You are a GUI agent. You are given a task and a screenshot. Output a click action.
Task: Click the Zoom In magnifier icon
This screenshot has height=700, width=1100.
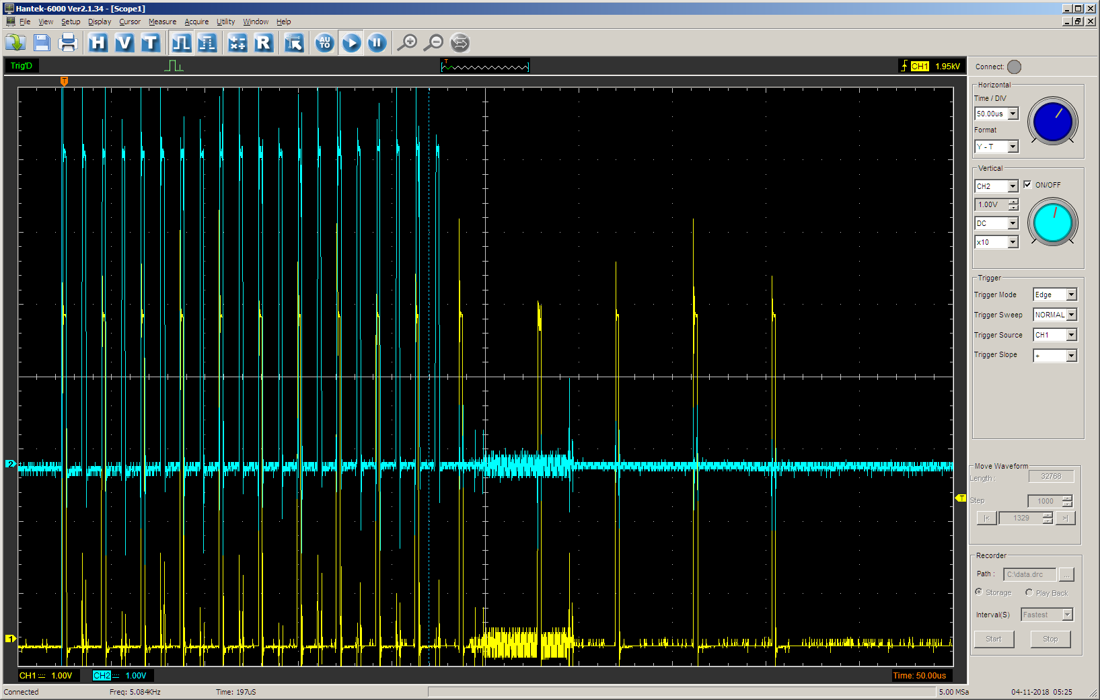[408, 43]
